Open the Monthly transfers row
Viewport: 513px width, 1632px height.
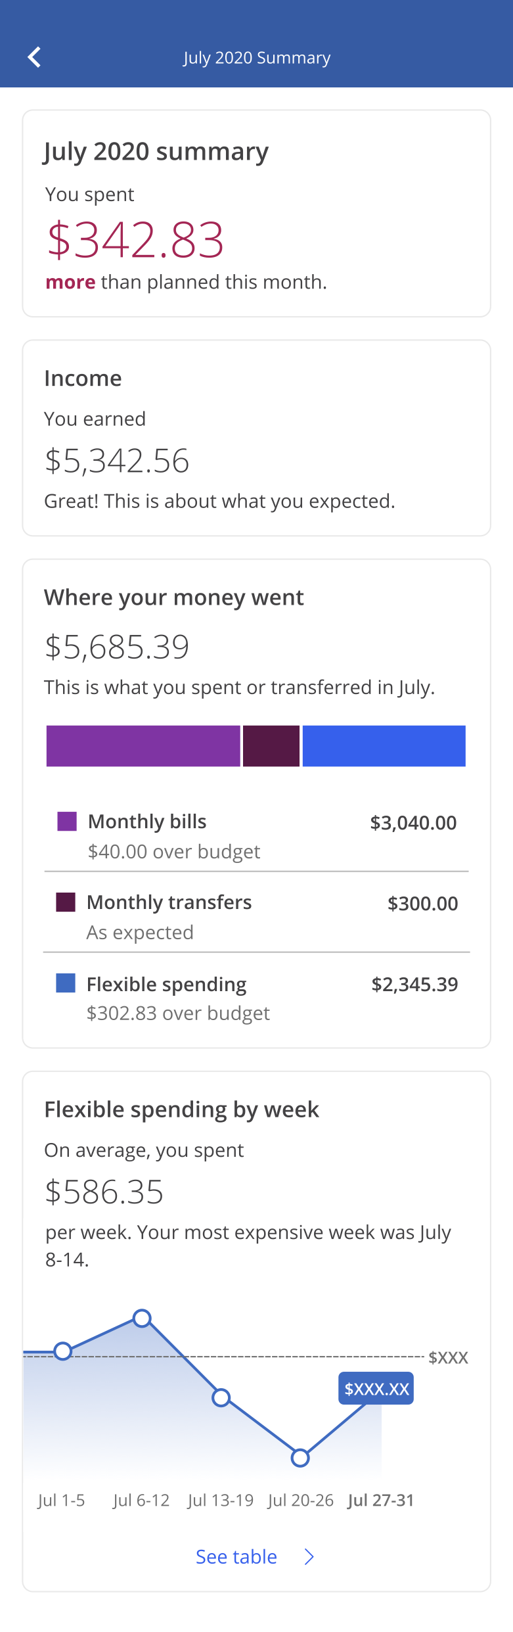pos(256,916)
